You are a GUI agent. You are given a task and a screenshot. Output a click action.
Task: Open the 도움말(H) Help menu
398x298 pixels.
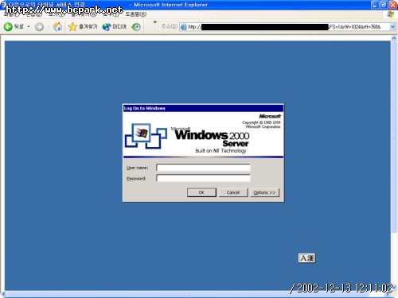(x=136, y=14)
